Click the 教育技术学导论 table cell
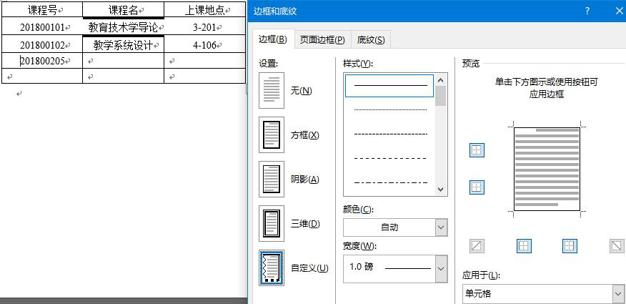Screen dimensions: 626x304 click(x=124, y=26)
